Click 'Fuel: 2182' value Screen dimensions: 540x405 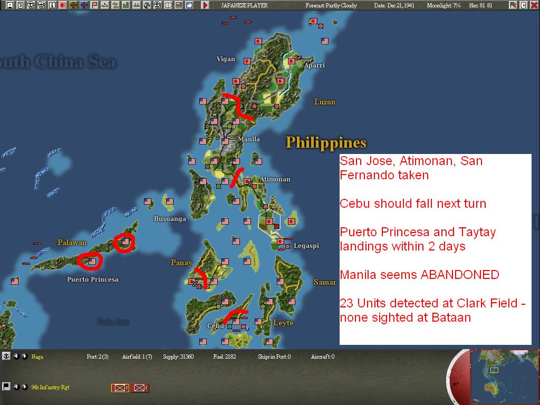click(225, 356)
